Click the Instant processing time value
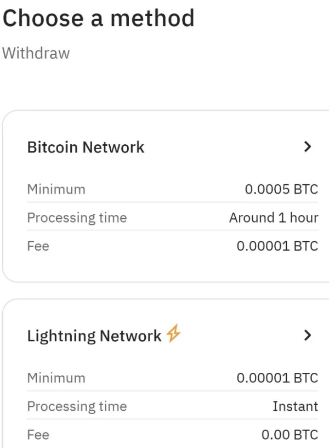Image resolution: width=329 pixels, height=448 pixels. (x=295, y=406)
